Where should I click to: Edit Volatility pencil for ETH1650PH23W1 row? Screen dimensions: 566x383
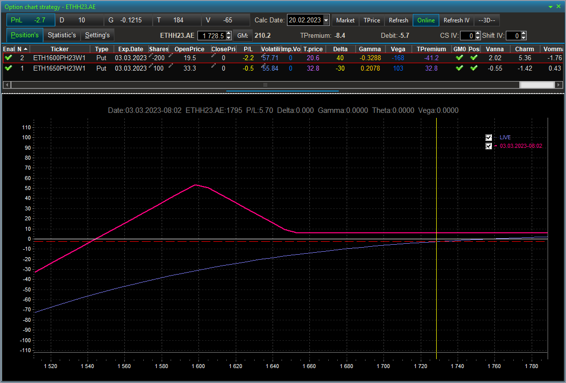click(264, 65)
